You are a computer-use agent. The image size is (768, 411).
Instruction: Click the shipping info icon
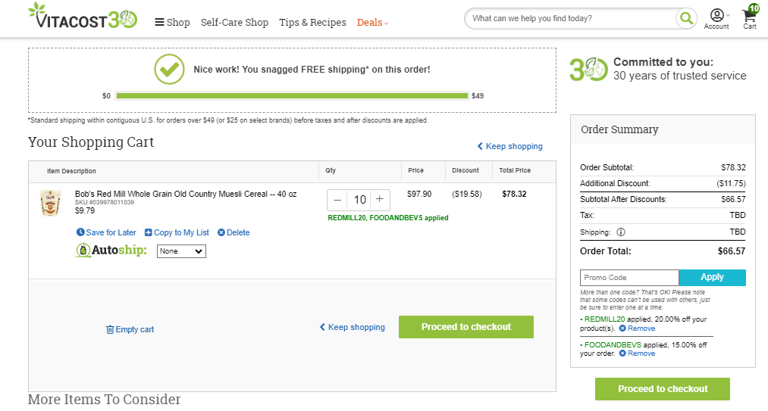tap(621, 232)
